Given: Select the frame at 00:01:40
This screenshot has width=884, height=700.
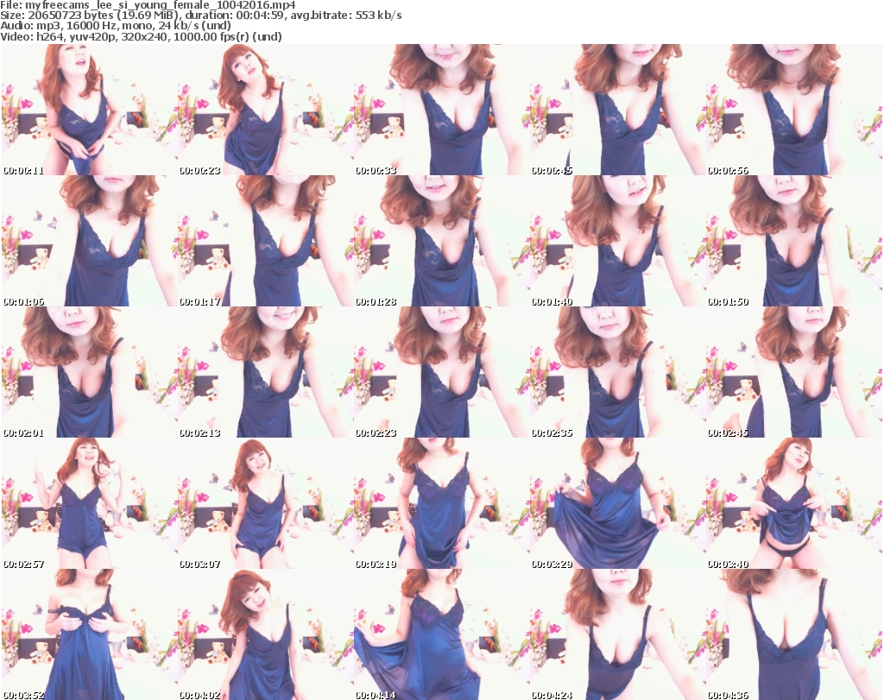Looking at the screenshot, I should [x=618, y=241].
